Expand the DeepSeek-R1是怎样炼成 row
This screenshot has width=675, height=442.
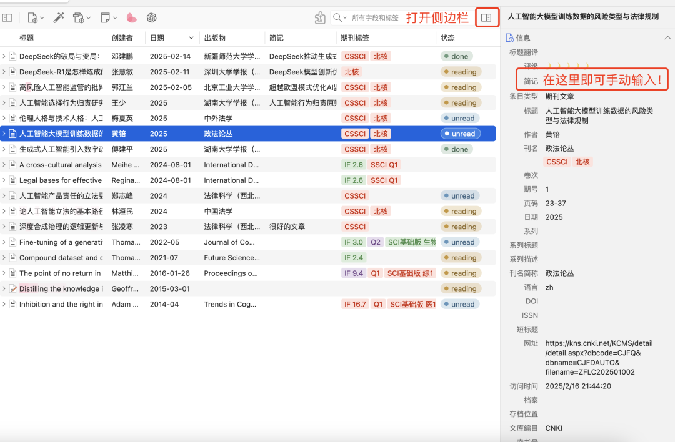point(4,72)
